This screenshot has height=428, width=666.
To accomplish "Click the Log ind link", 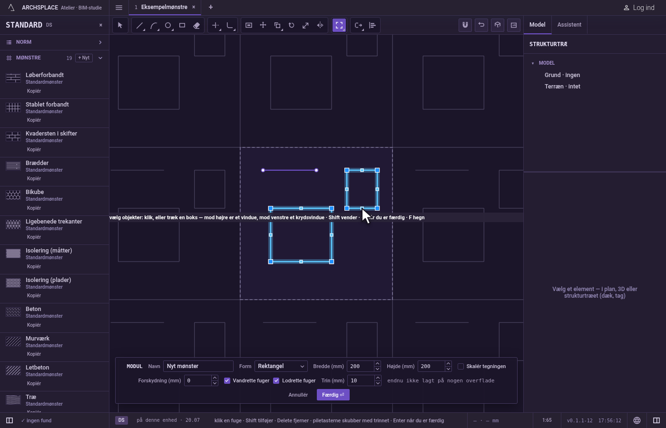I will (639, 8).
